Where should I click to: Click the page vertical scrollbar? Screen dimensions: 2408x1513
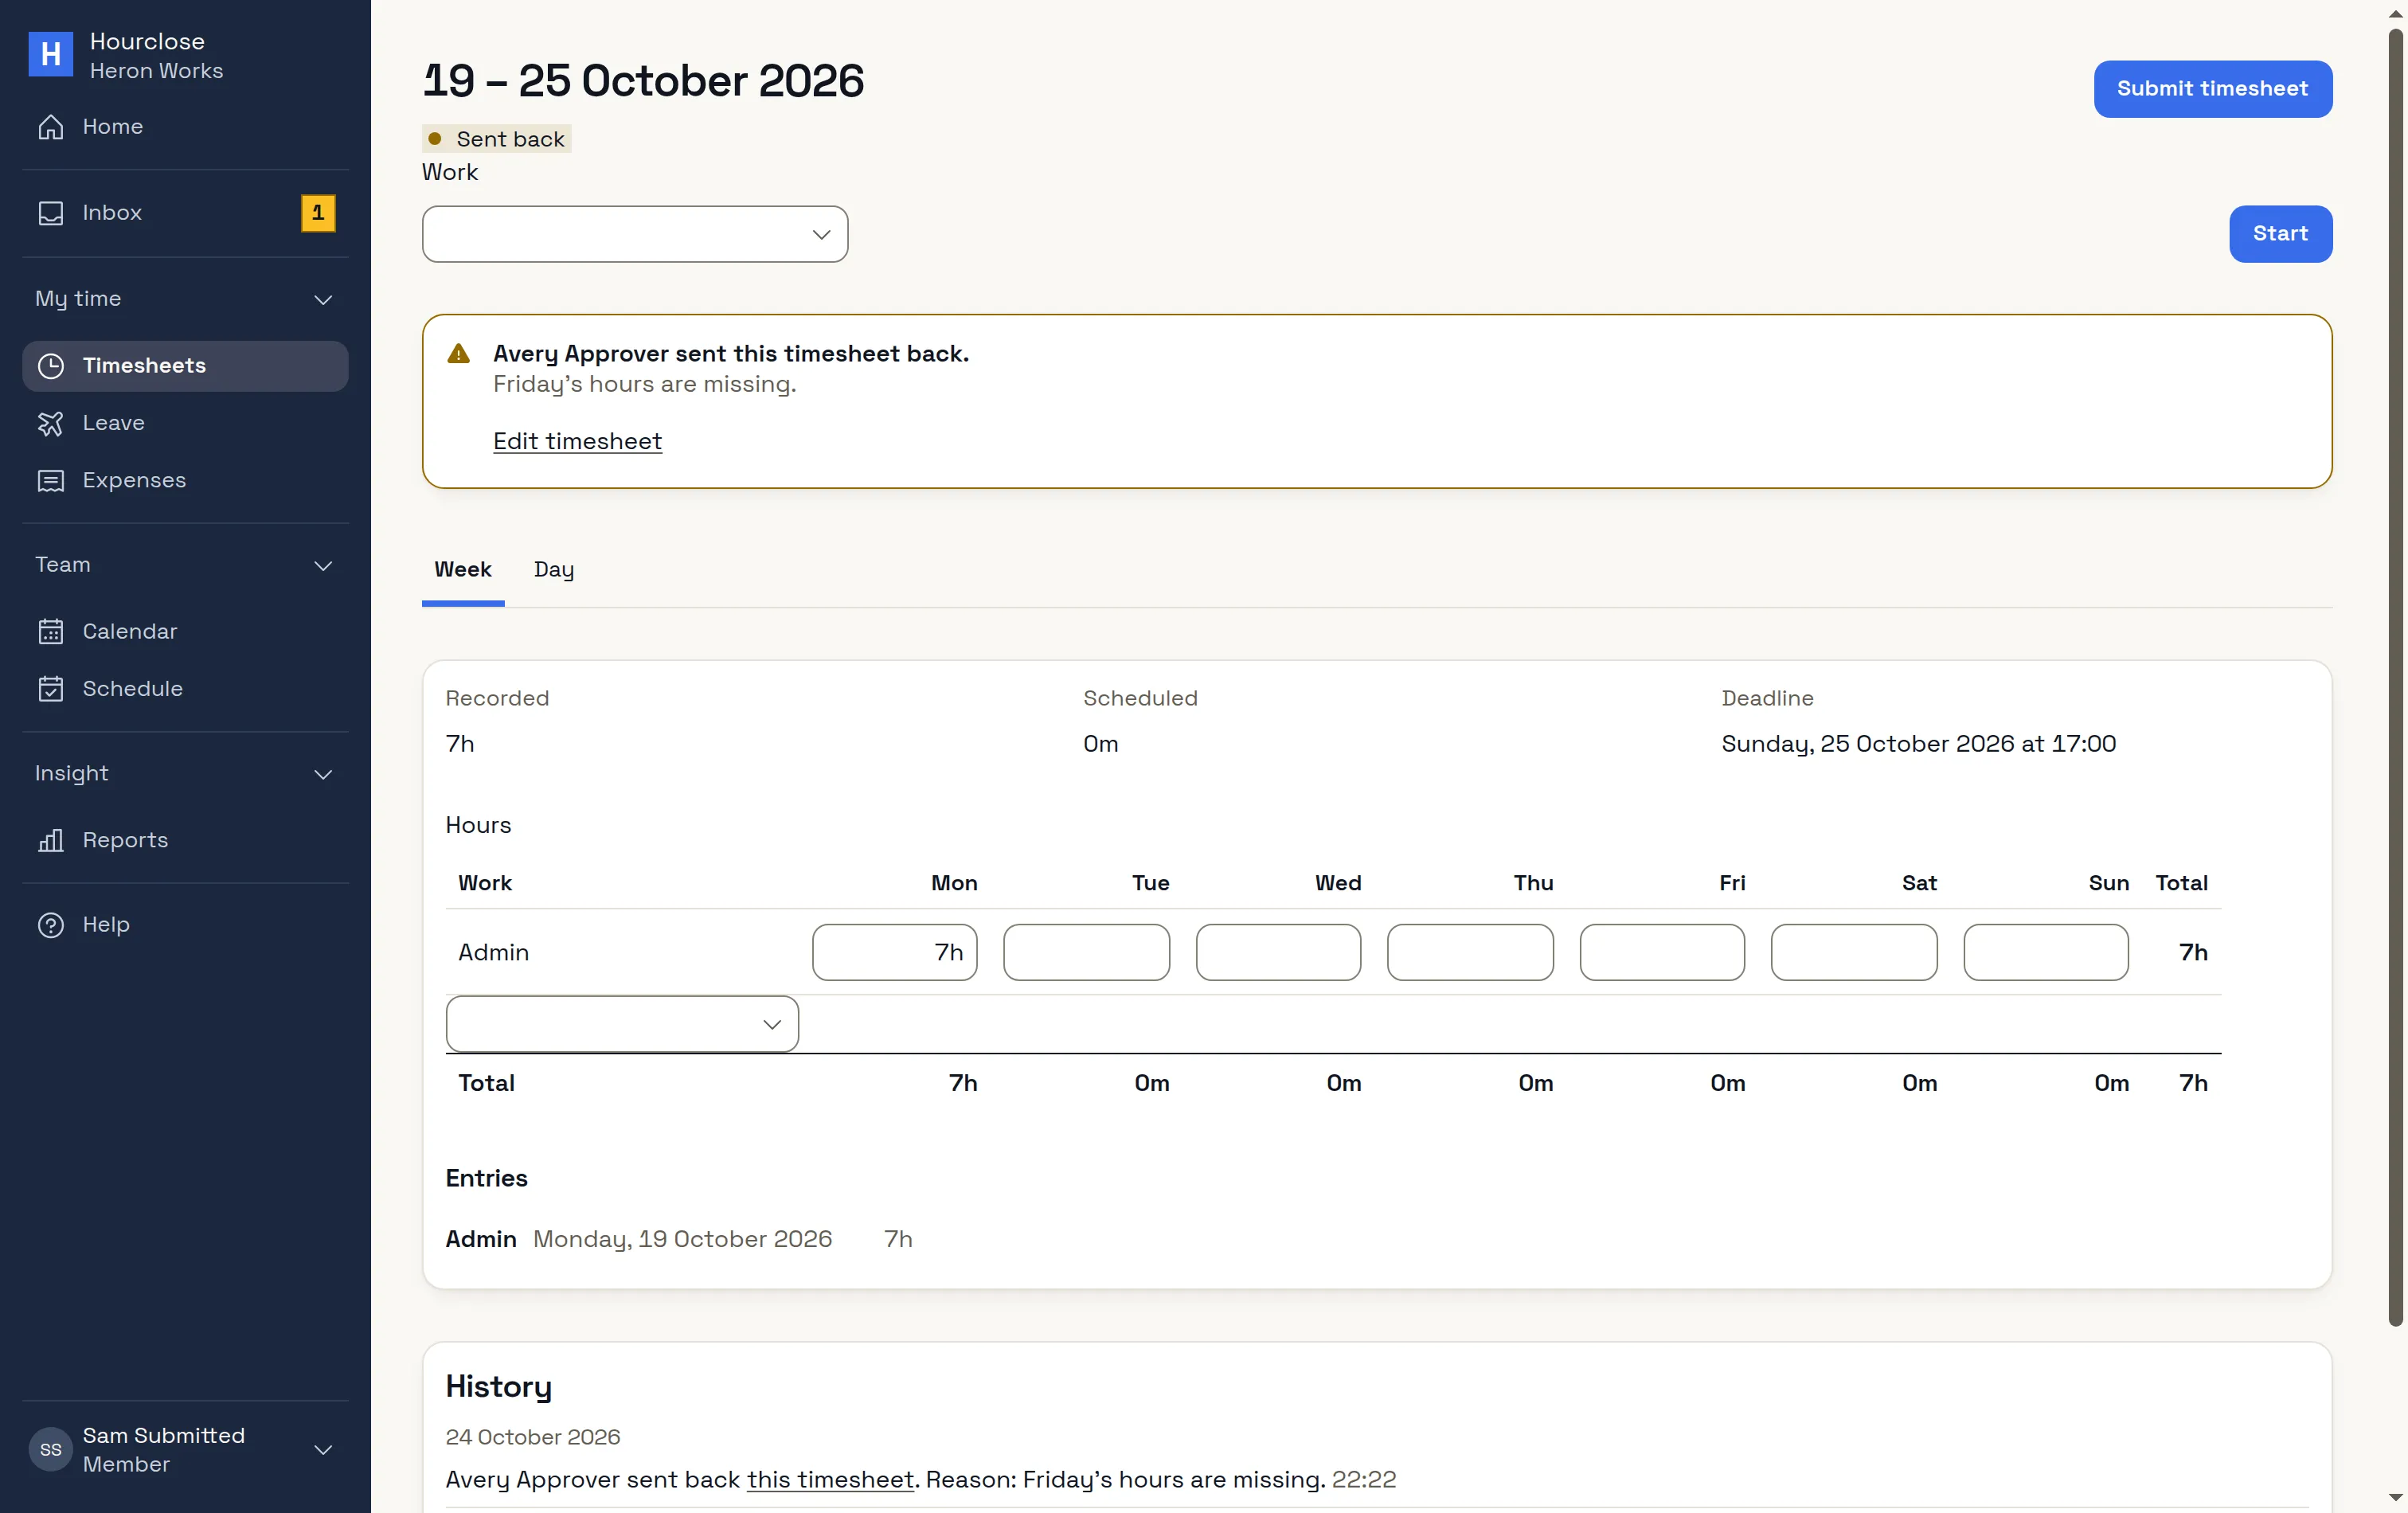click(x=2396, y=678)
